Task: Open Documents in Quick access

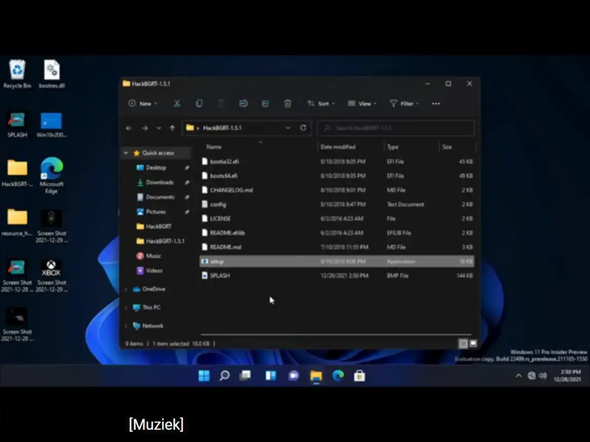Action: click(160, 197)
